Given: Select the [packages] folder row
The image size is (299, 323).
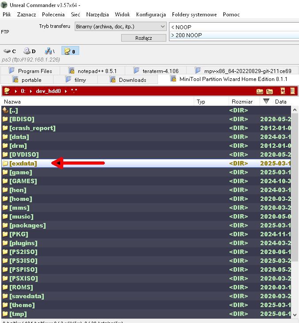Looking at the screenshot, I should coord(146,225).
